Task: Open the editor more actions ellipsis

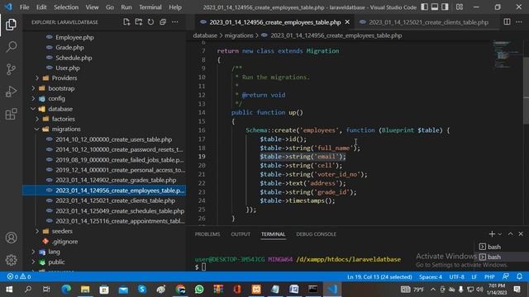Action: [519, 22]
